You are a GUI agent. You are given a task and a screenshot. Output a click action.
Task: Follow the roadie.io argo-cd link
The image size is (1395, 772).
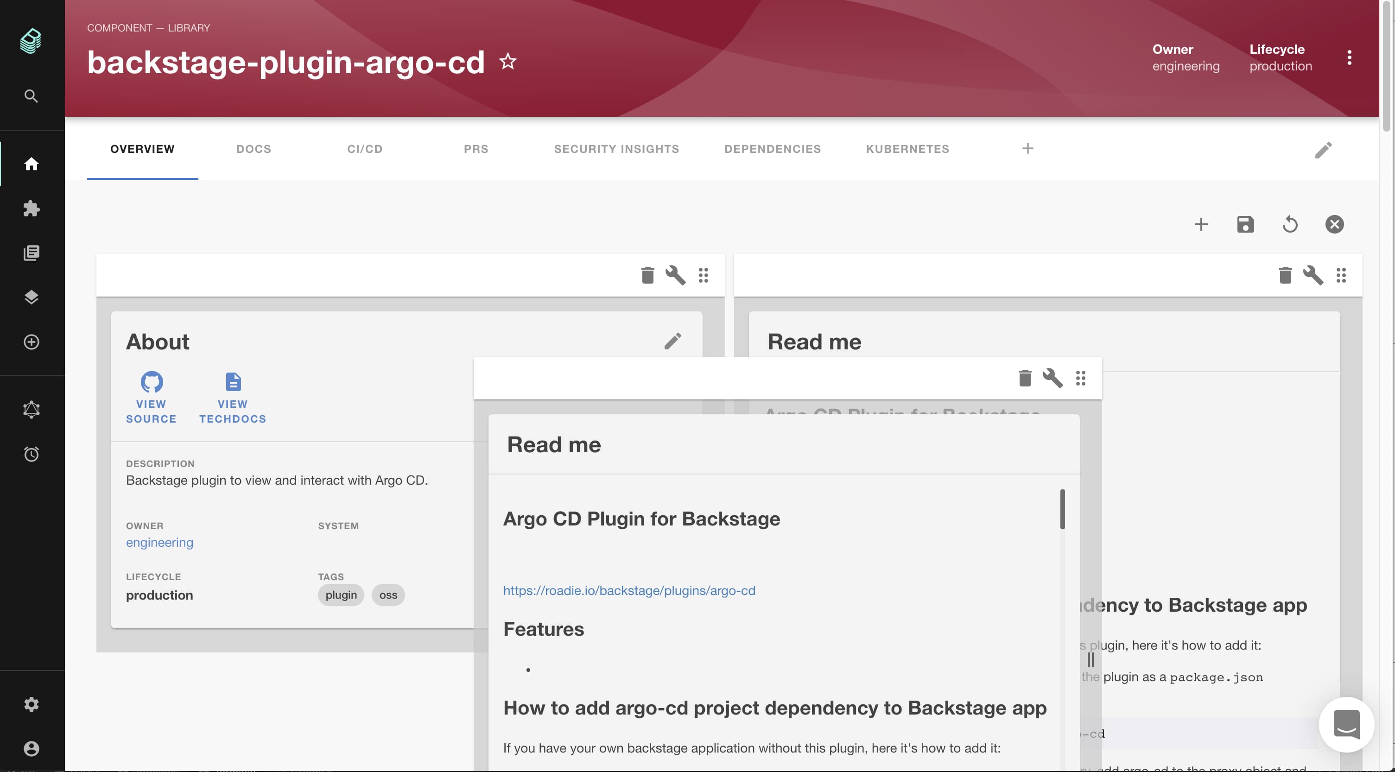coord(629,590)
